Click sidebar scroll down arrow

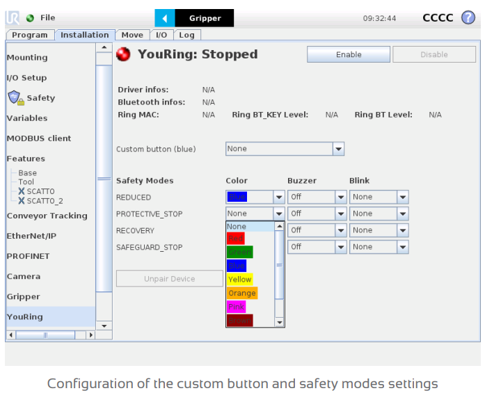104,326
